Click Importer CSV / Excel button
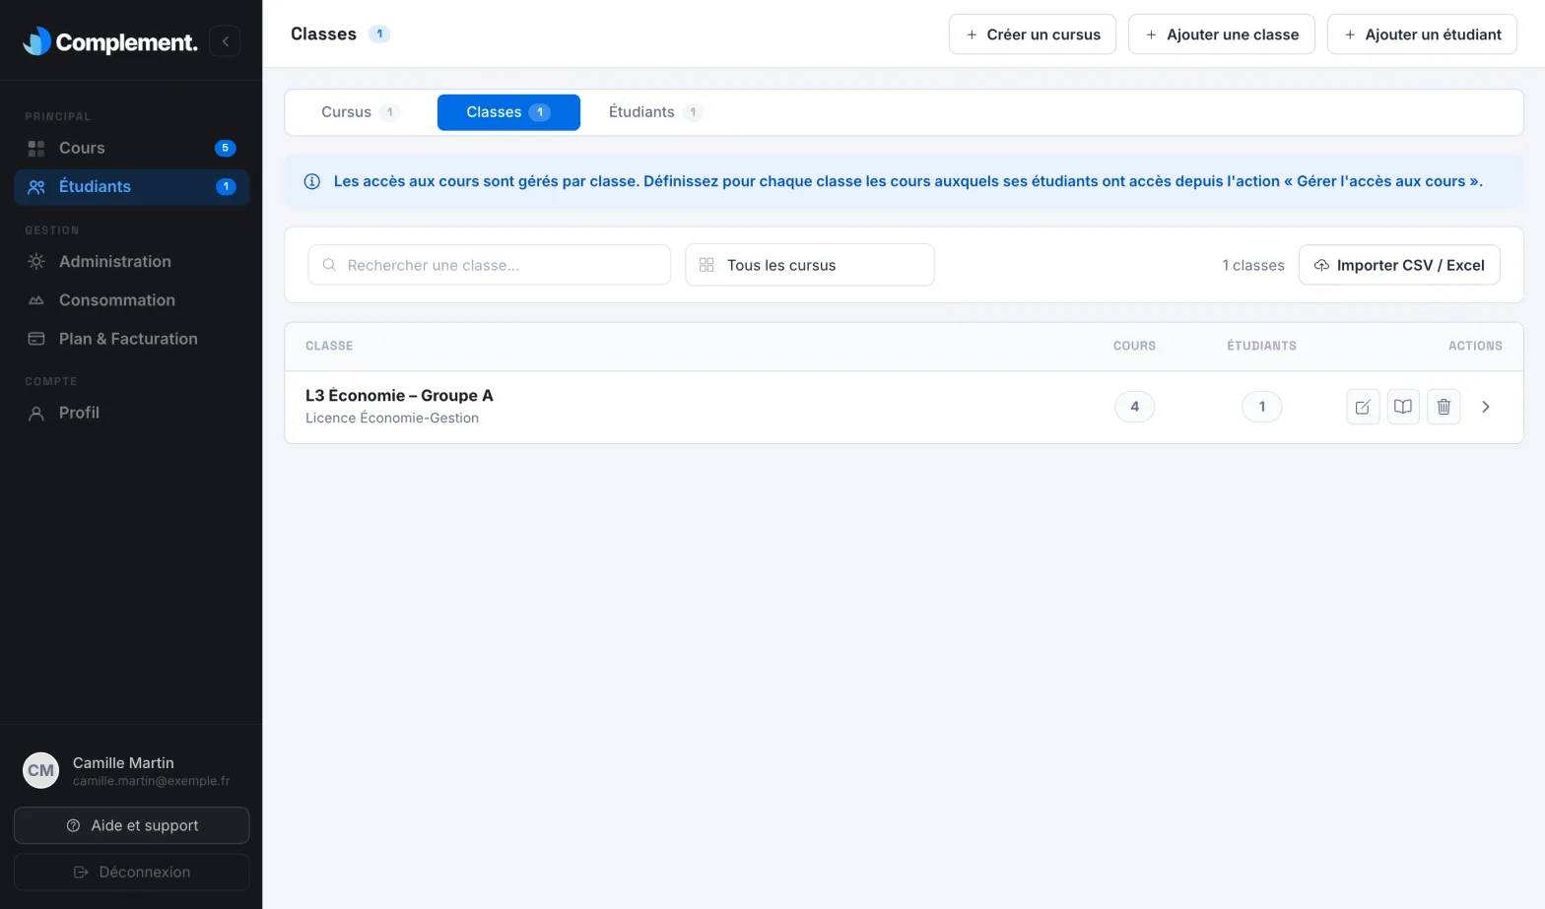This screenshot has height=909, width=1545. pos(1399,265)
